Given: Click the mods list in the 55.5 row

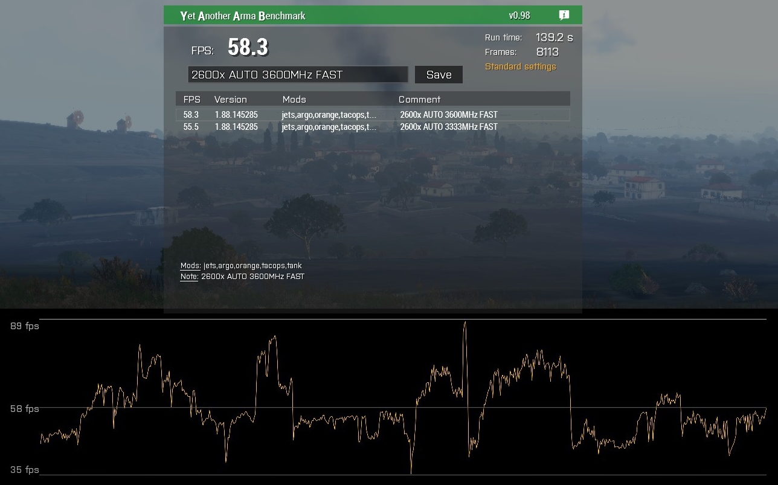Looking at the screenshot, I should pyautogui.click(x=329, y=127).
